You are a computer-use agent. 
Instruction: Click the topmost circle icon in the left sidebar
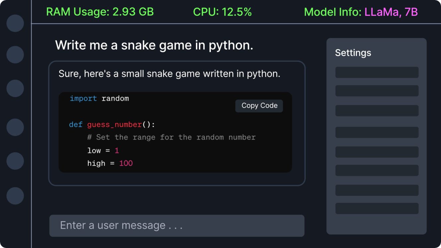pyautogui.click(x=15, y=23)
